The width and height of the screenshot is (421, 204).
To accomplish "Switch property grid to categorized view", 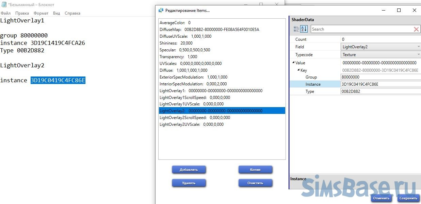I will 296,29.
